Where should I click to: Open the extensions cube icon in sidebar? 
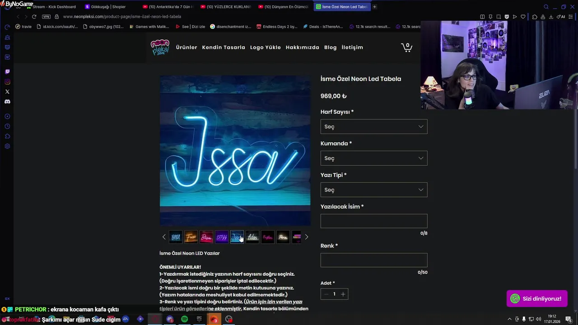(7, 136)
